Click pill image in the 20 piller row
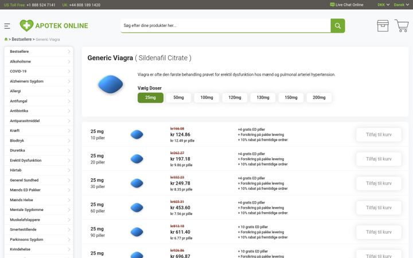The height and width of the screenshot is (258, 413). point(137,159)
